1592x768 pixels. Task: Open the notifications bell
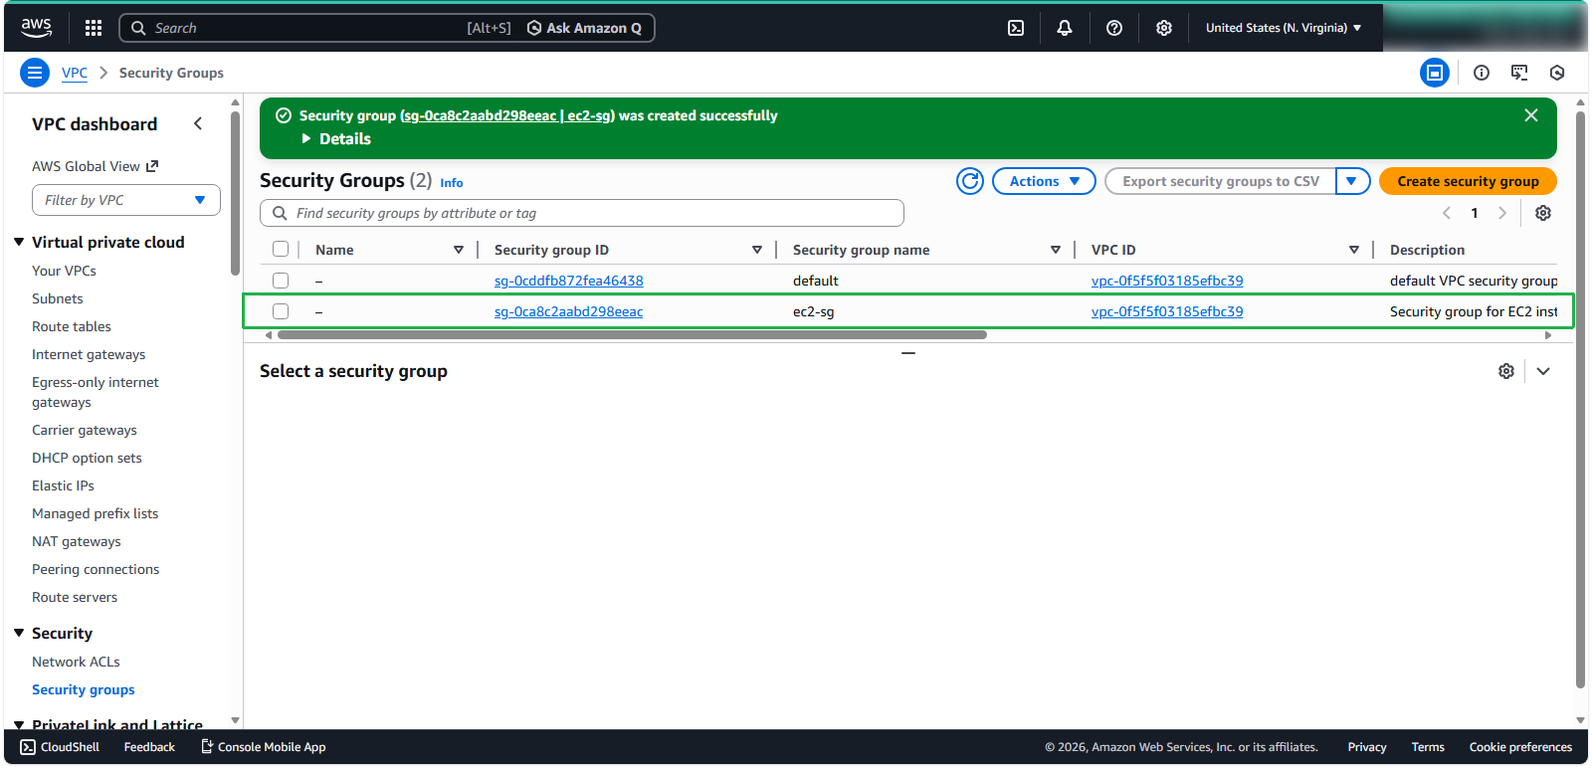[1065, 28]
